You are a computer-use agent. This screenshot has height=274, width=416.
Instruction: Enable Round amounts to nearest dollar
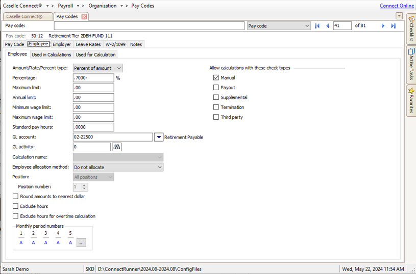click(x=15, y=196)
